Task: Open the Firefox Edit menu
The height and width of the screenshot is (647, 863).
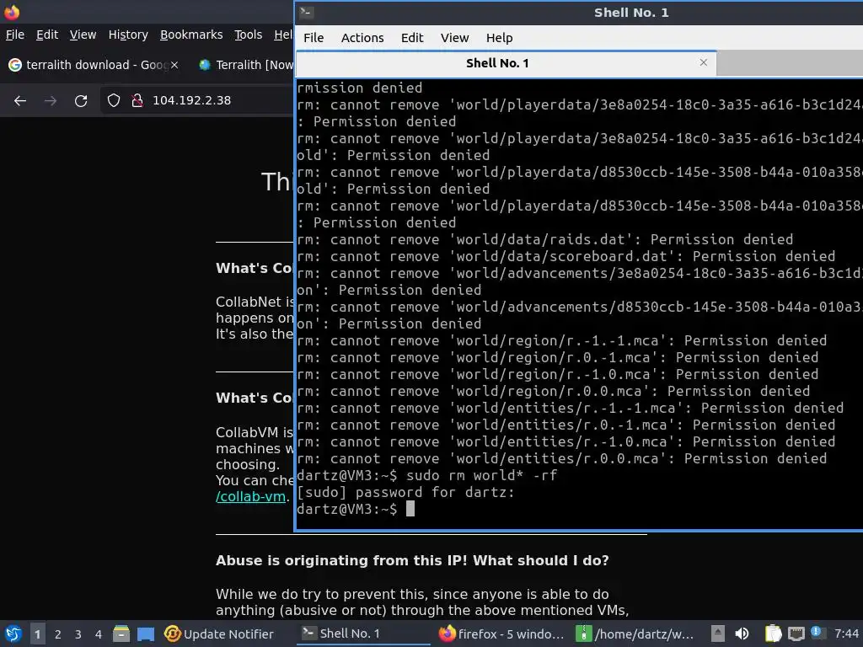Action: [47, 35]
